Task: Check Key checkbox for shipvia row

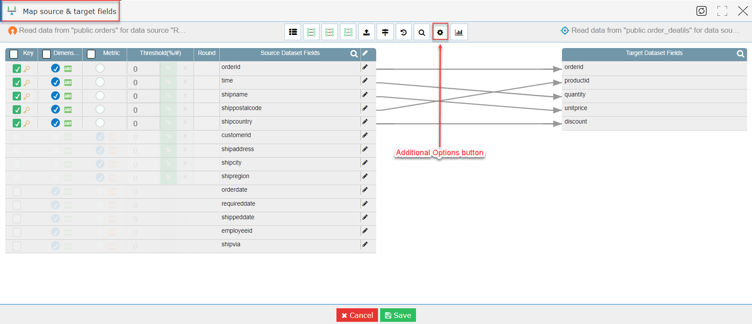Action: click(17, 246)
